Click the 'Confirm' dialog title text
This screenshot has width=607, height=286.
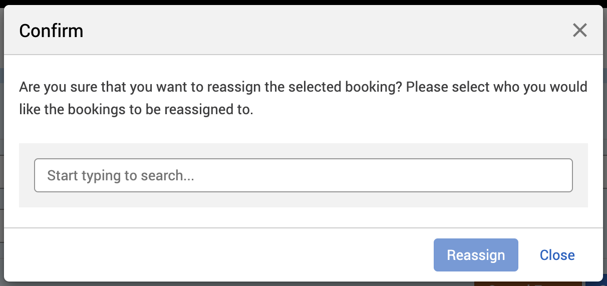pos(51,31)
